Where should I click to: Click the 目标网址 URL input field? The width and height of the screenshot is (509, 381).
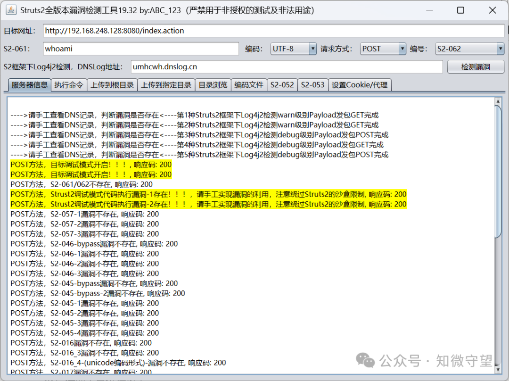point(273,31)
